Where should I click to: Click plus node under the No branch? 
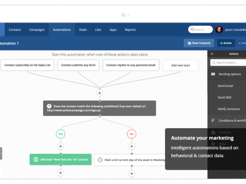pos(132,146)
